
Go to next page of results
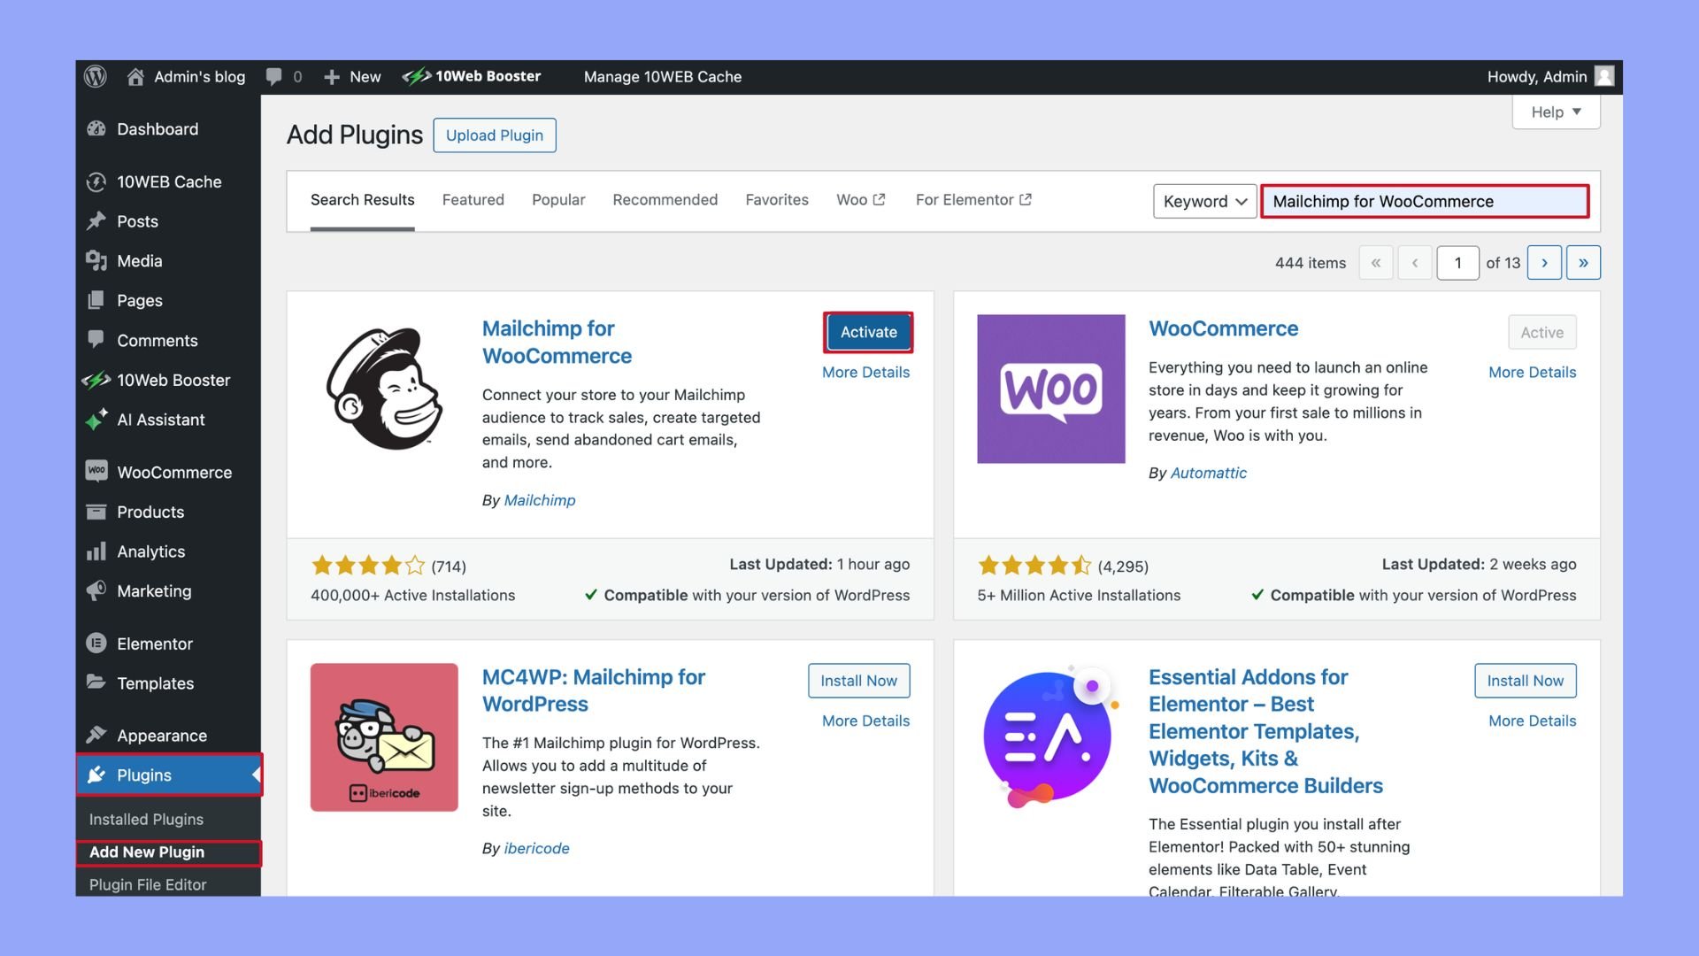[1544, 263]
